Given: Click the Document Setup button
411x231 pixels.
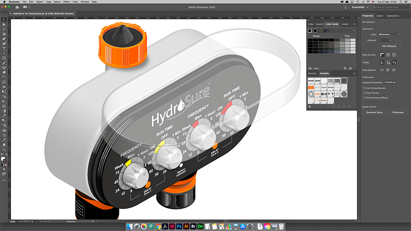Looking at the screenshot, I should click(374, 112).
